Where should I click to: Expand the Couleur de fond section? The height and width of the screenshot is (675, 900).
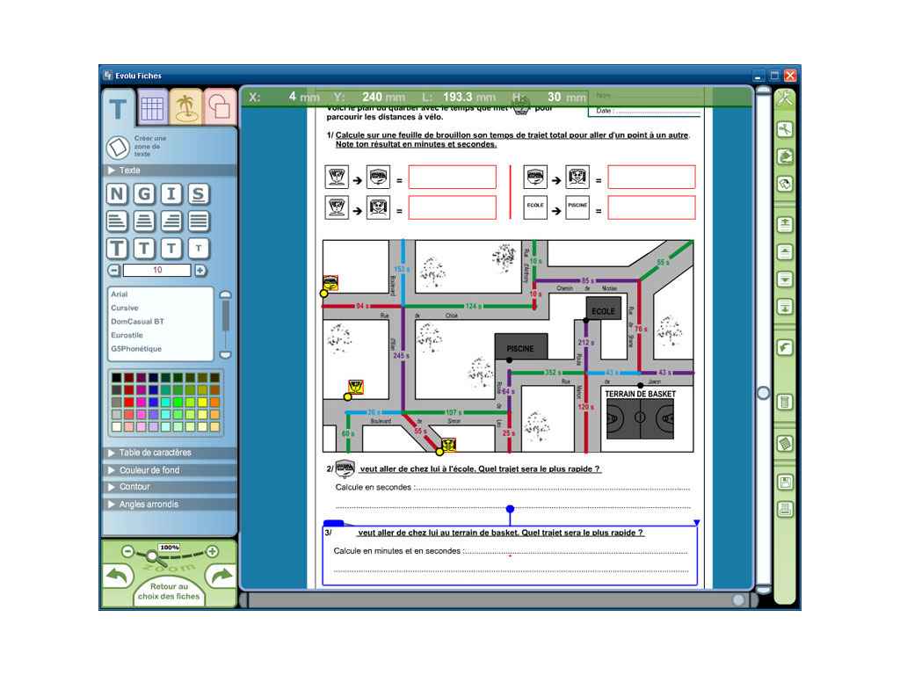point(149,470)
